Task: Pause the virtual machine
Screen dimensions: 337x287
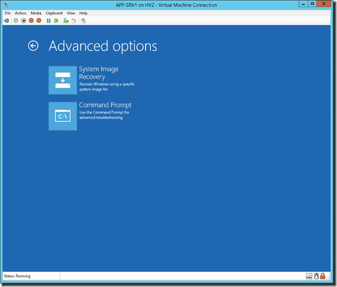Action: 49,21
